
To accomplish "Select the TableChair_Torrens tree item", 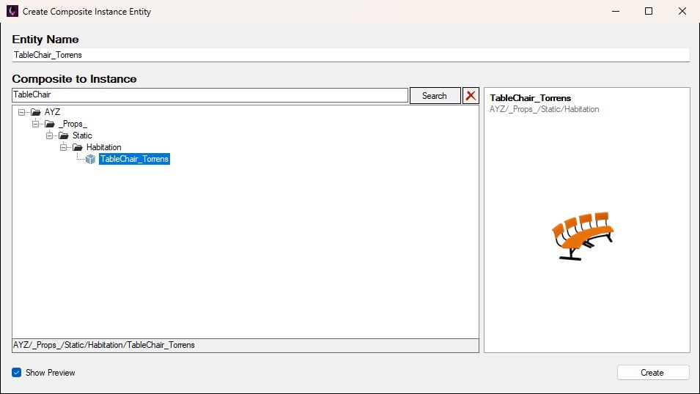I will pyautogui.click(x=134, y=159).
